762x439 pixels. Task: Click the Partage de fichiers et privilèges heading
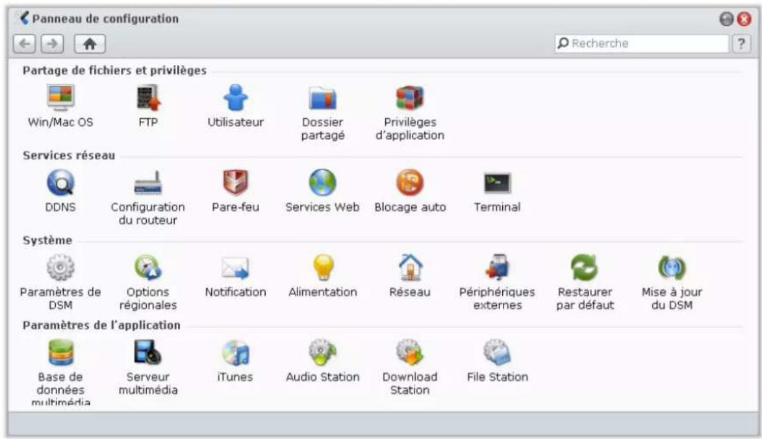pyautogui.click(x=115, y=70)
